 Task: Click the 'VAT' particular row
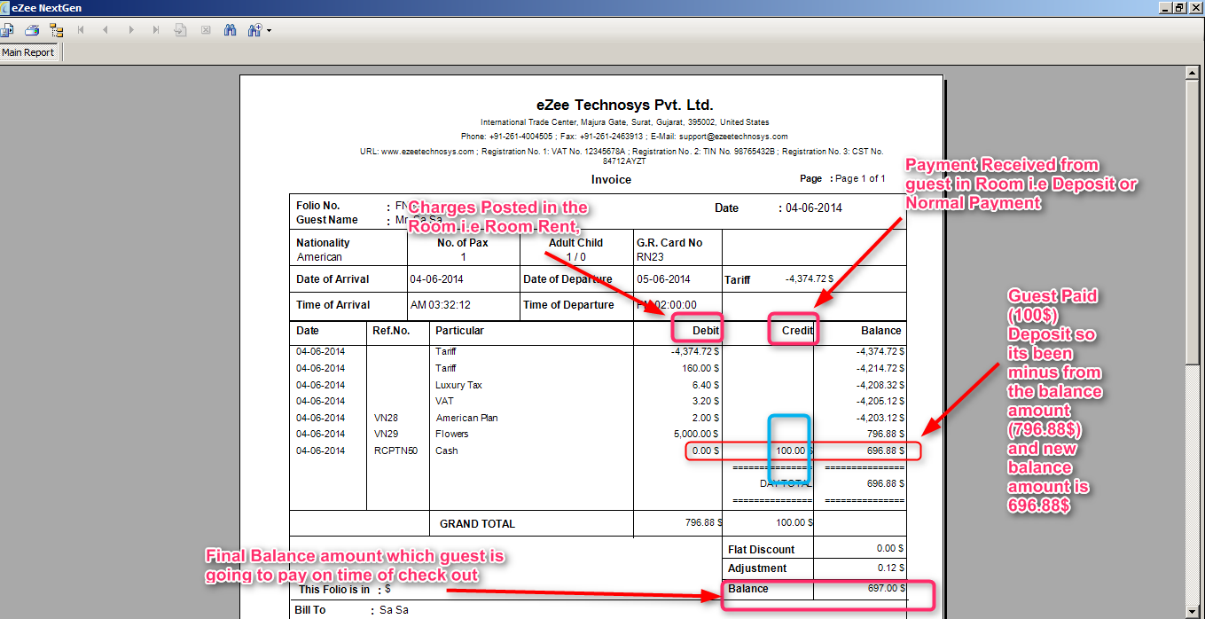coord(444,401)
